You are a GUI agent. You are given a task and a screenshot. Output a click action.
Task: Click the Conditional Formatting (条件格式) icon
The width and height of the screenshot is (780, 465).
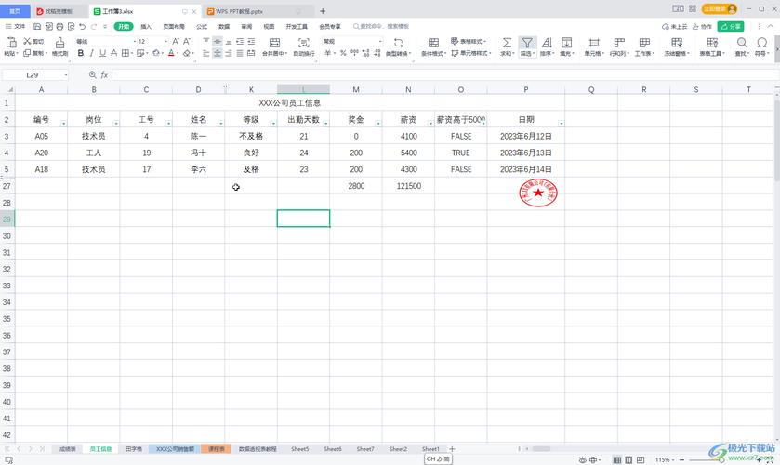tap(433, 44)
